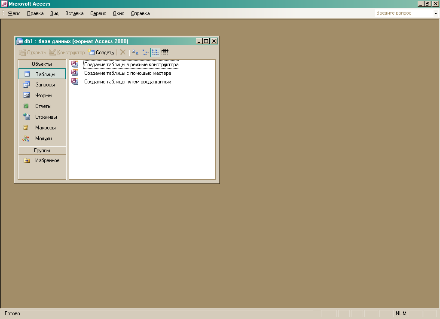Select Страницы in the objects pane
440x319 pixels.
[42, 117]
